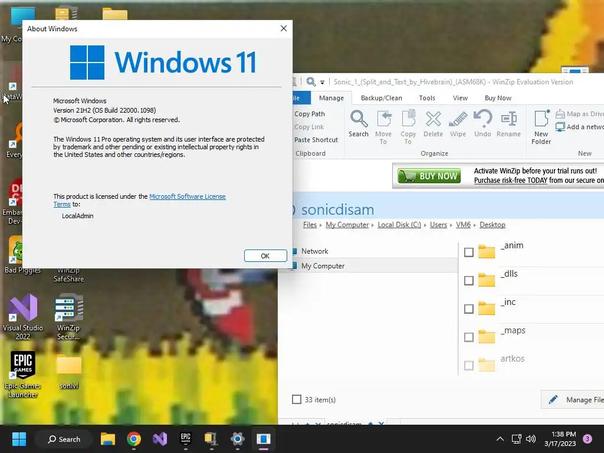Expand arrow after Local Disk (C:) breadcrumb
Viewport: 604px width, 453px height.
click(x=425, y=225)
